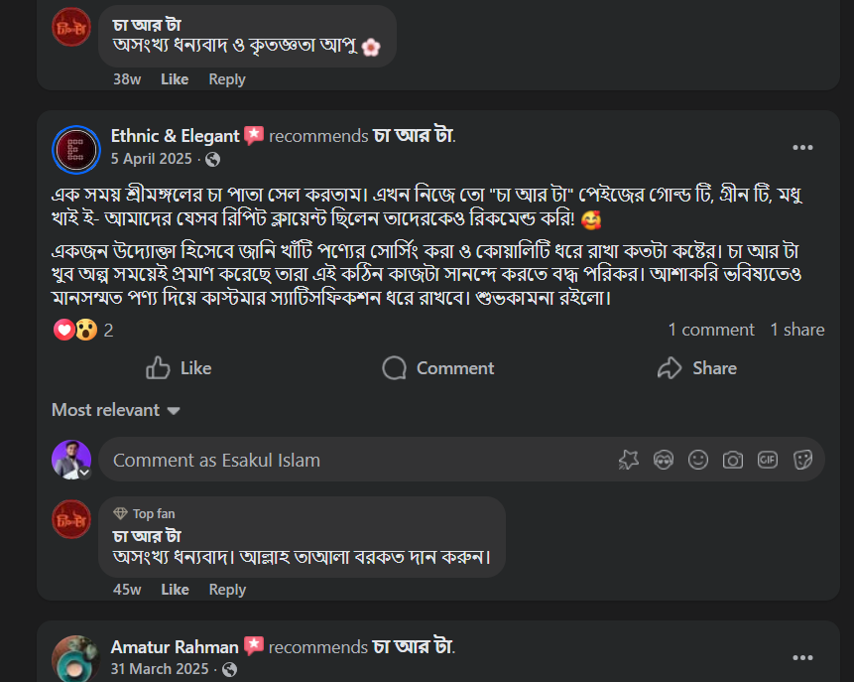Click the Top fan badge icon
Image resolution: width=854 pixels, height=682 pixels.
point(120,513)
